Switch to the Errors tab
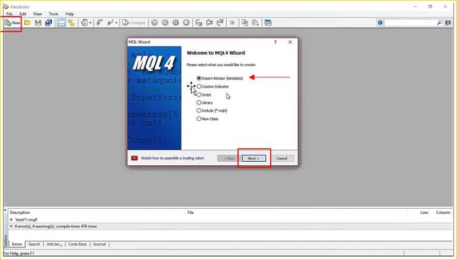The height and width of the screenshot is (260, 457). click(x=17, y=245)
